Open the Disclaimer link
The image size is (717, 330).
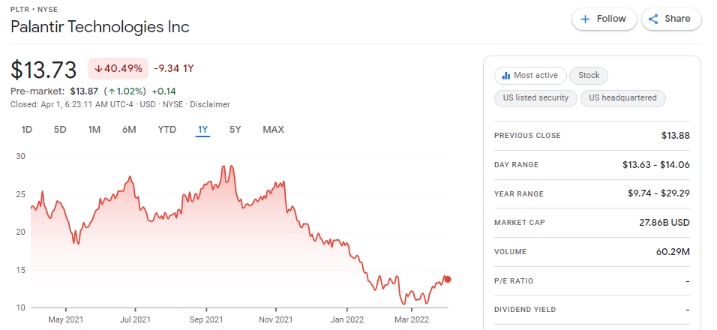pos(210,104)
